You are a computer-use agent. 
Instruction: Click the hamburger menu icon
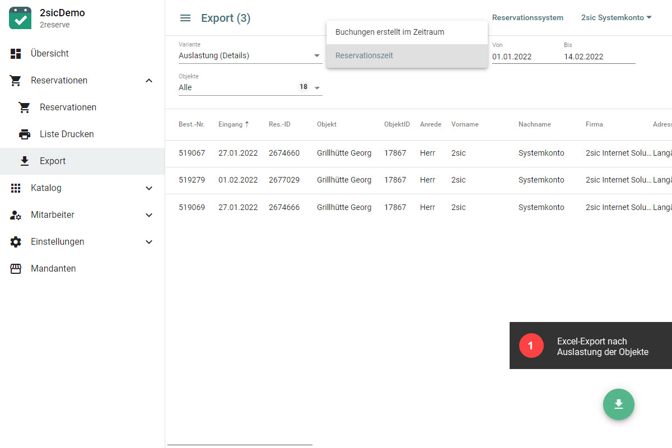click(185, 18)
